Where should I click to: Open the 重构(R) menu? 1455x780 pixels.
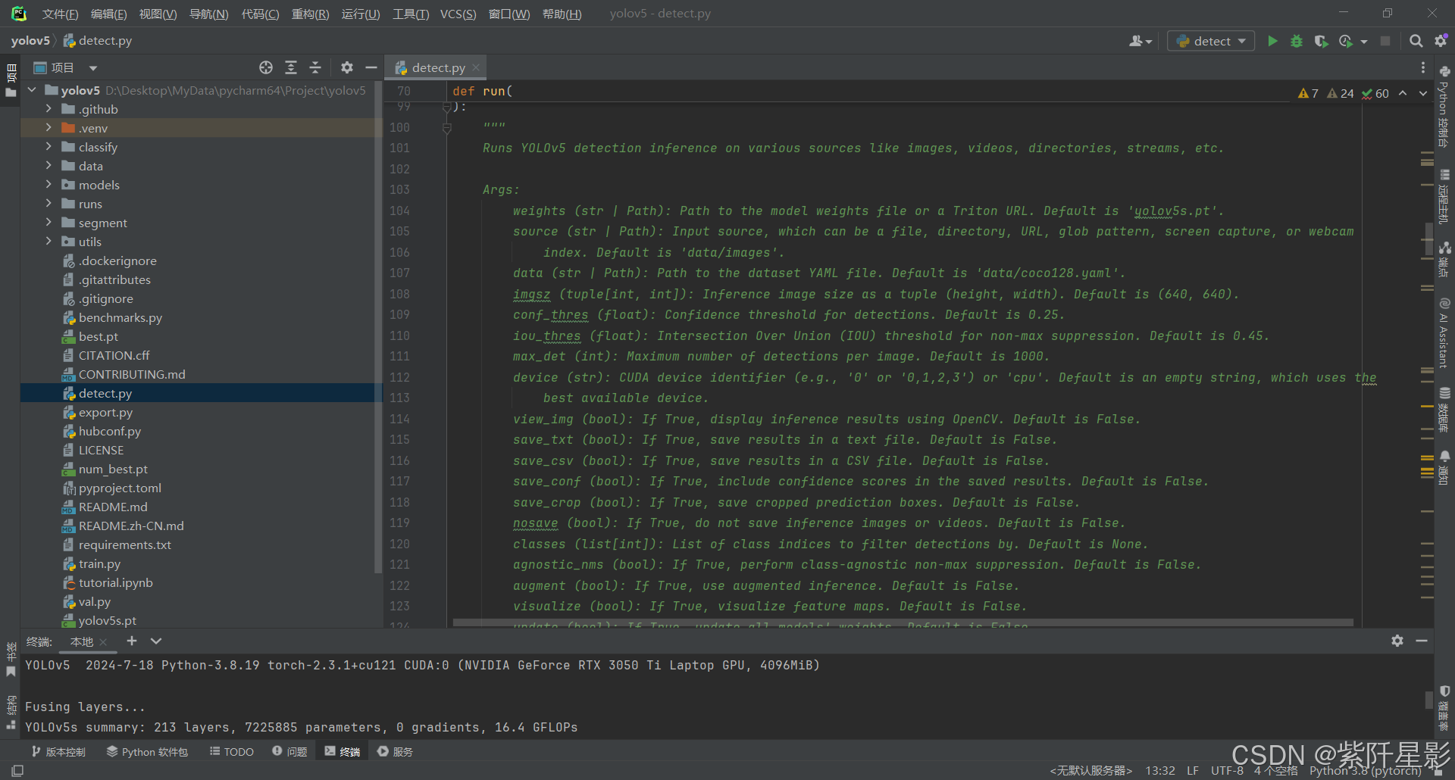[x=311, y=14]
